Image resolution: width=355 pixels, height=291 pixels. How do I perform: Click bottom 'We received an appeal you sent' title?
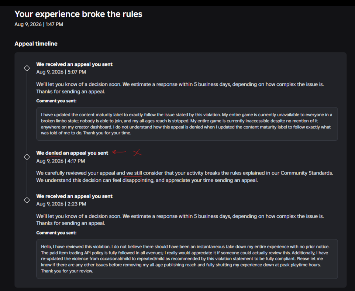pyautogui.click(x=74, y=196)
